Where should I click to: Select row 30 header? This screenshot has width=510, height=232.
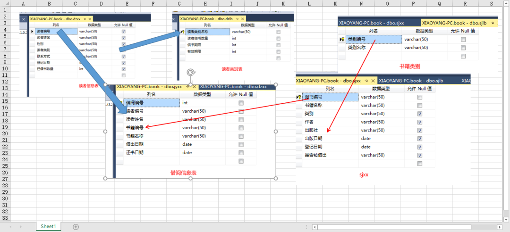click(x=5, y=198)
